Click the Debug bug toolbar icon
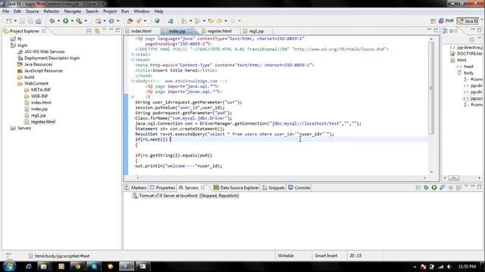This screenshot has width=485, height=272. (x=52, y=21)
